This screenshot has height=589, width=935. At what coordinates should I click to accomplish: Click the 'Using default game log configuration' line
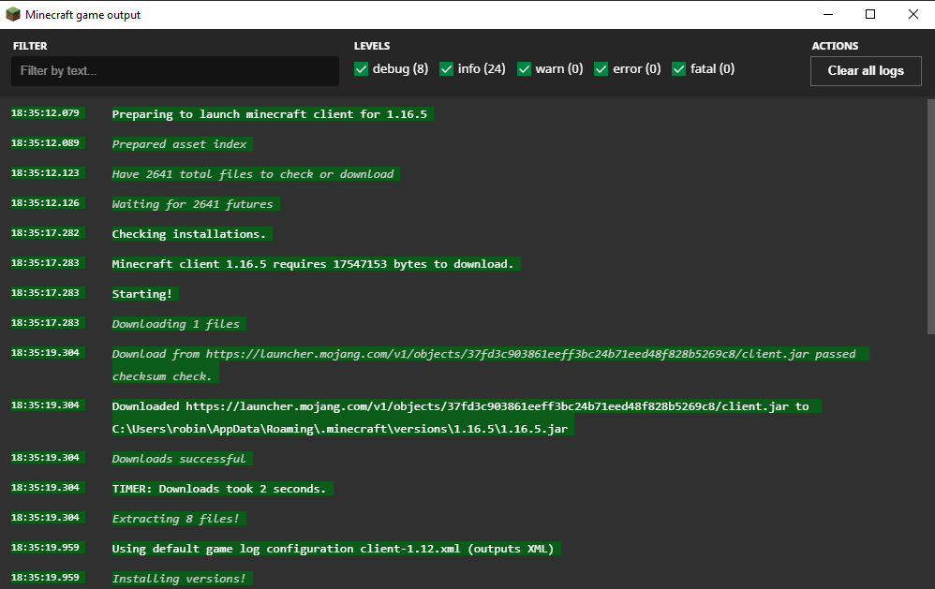[336, 549]
